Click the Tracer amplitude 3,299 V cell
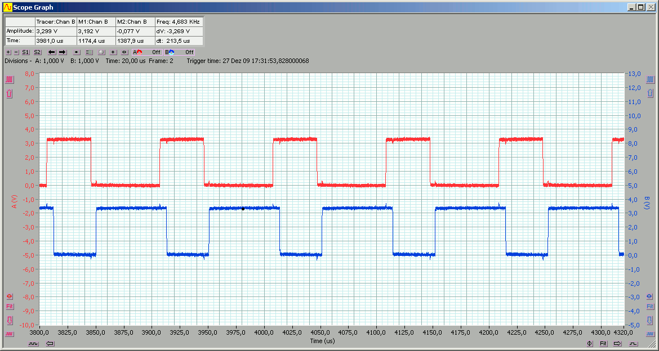 pos(55,31)
